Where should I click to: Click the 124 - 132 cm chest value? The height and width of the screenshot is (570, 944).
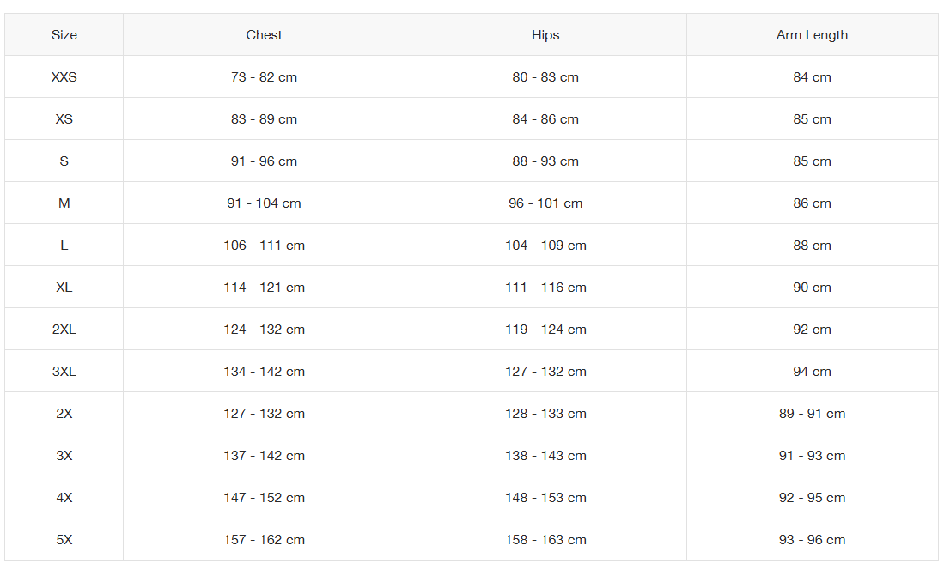tap(264, 330)
